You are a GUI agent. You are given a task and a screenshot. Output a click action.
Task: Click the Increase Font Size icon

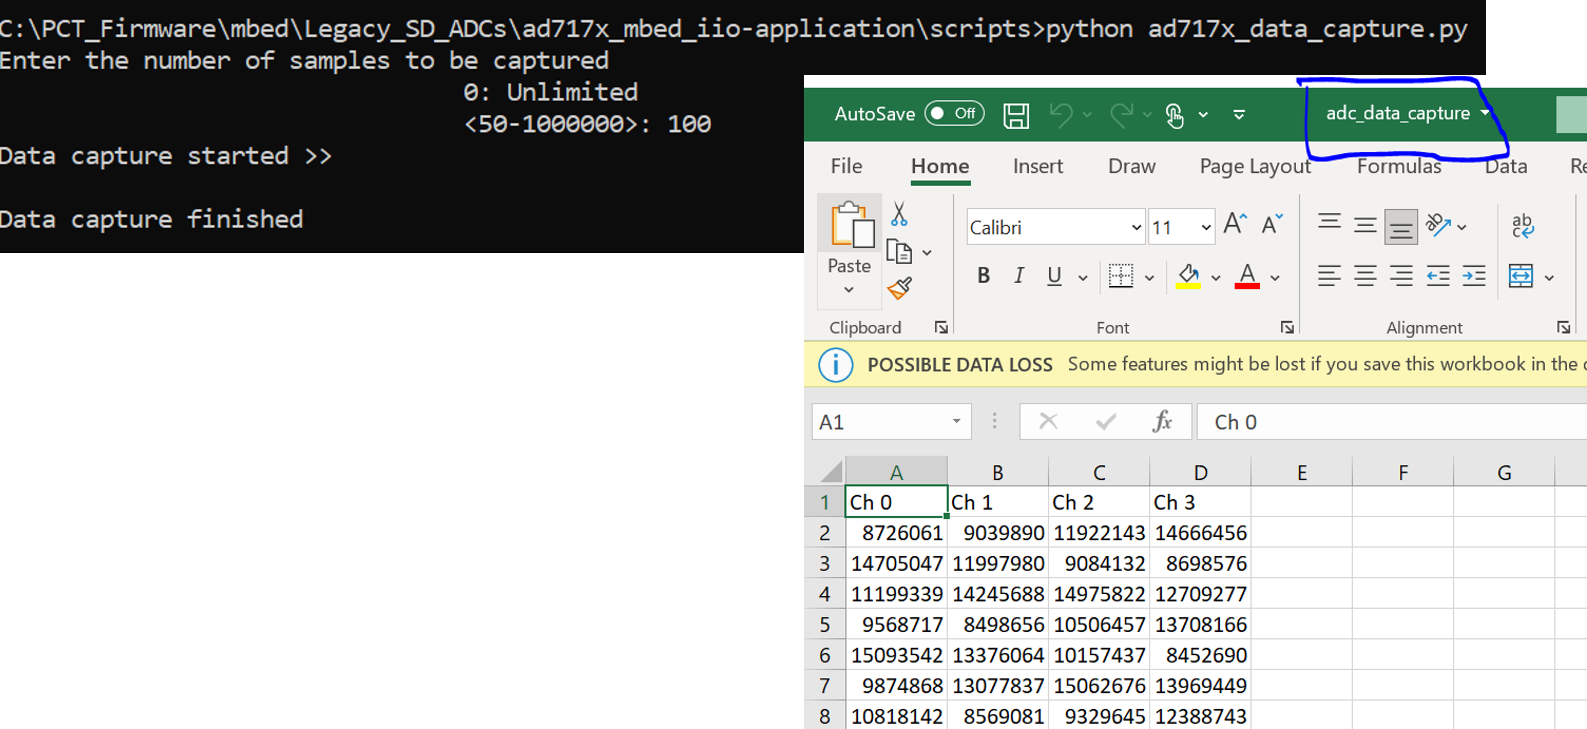point(1235,224)
